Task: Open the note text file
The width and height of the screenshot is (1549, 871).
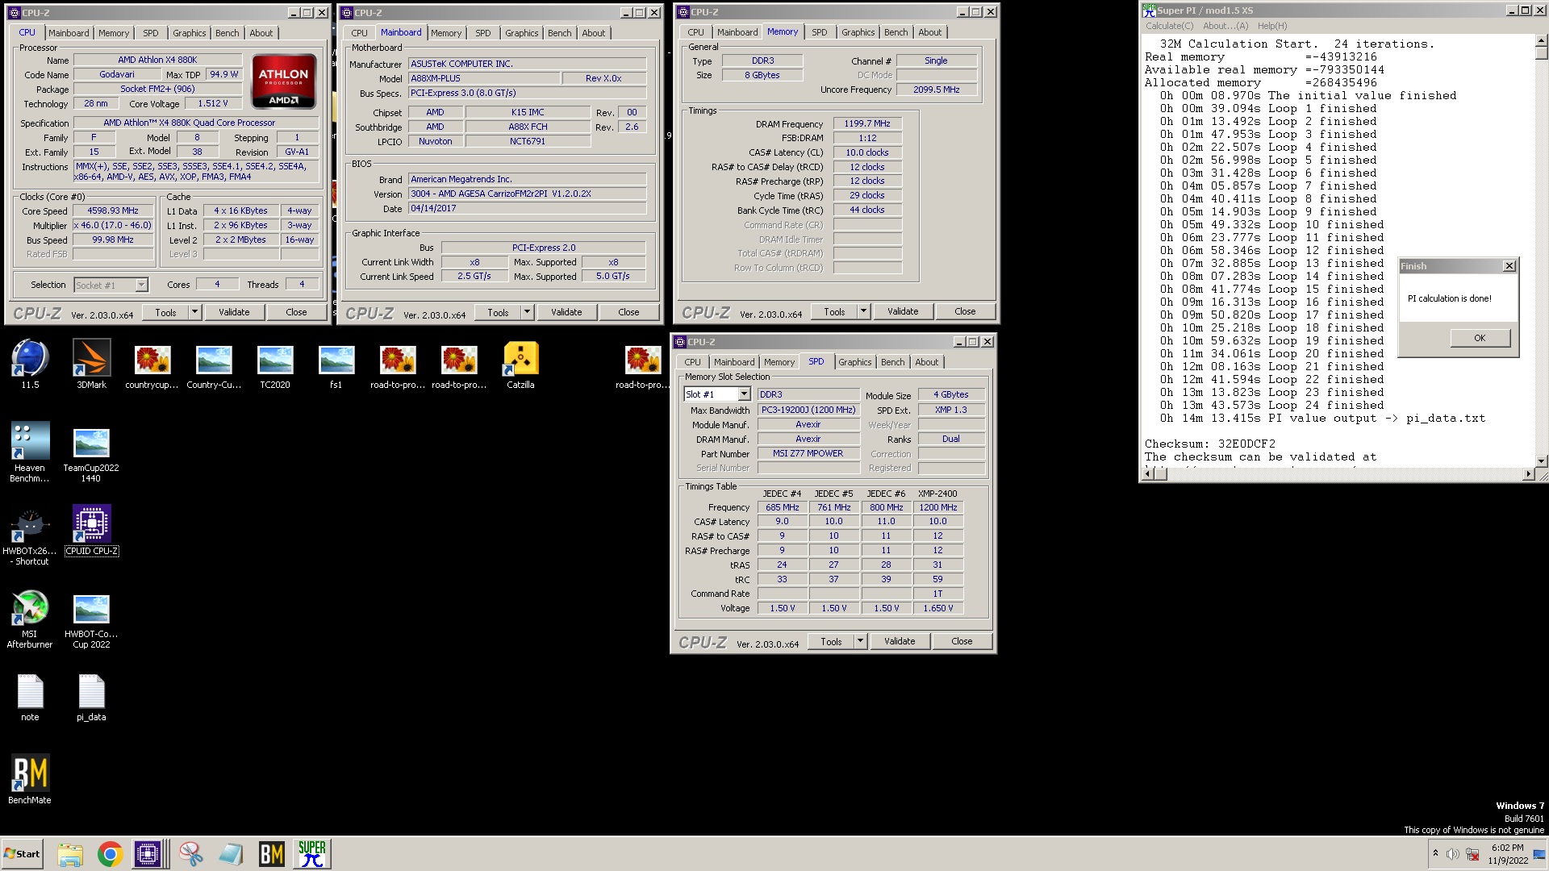Action: coord(30,698)
